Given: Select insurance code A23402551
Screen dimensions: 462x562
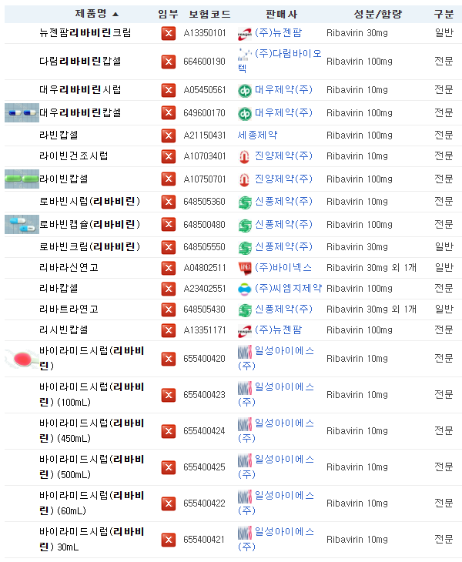Looking at the screenshot, I should pyautogui.click(x=205, y=289).
